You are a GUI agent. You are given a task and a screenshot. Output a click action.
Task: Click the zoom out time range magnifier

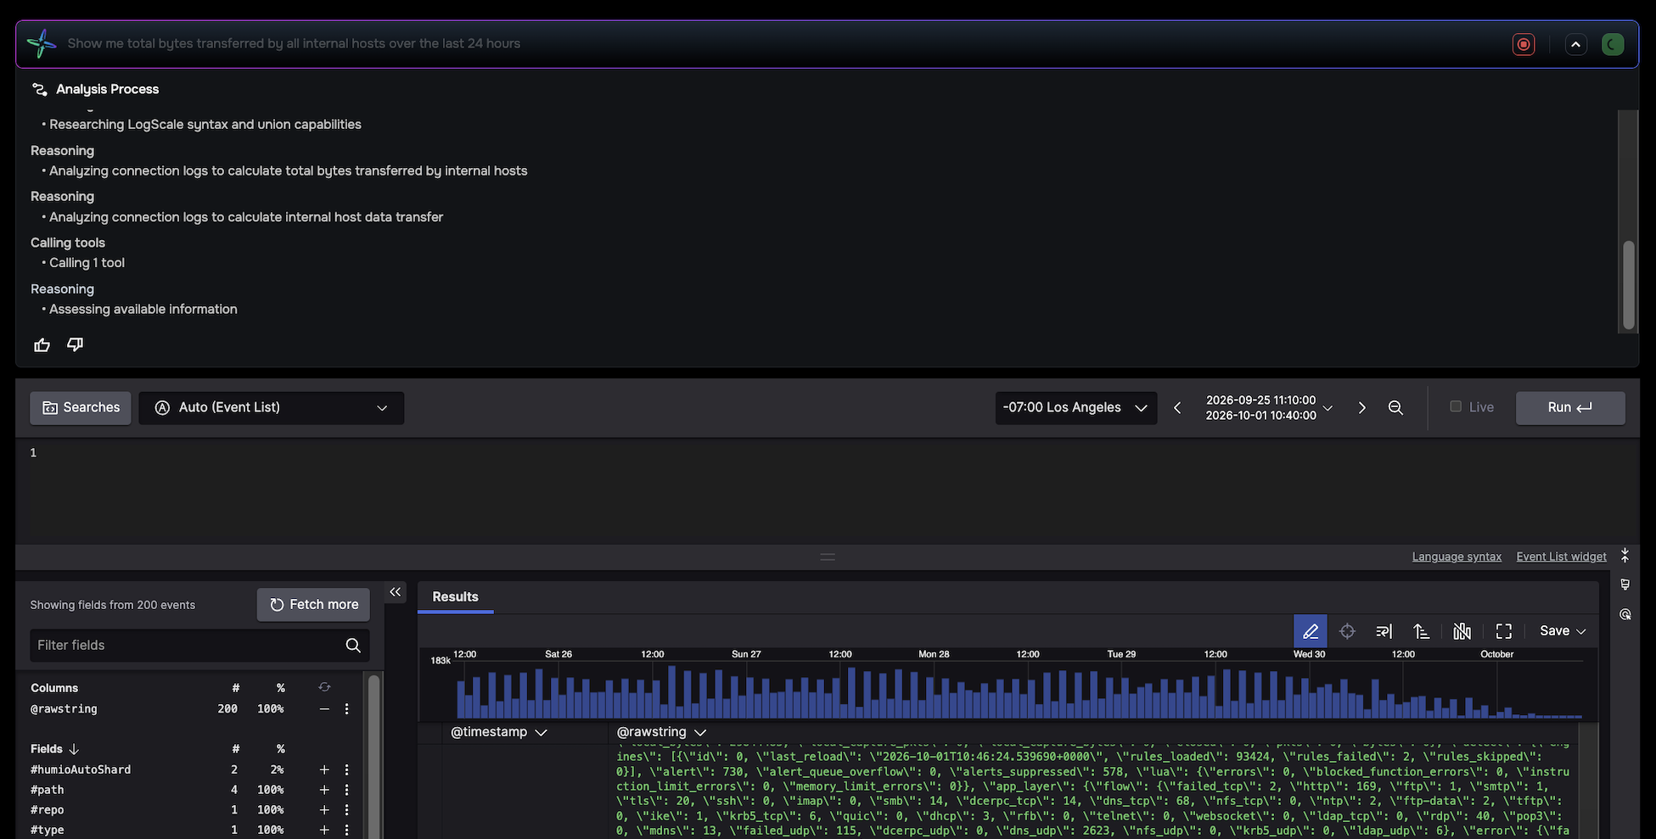pyautogui.click(x=1395, y=408)
